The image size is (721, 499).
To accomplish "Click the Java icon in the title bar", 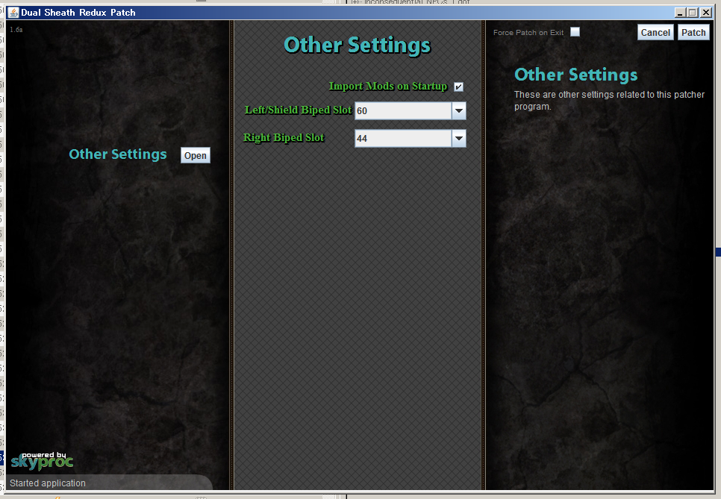I will point(13,13).
